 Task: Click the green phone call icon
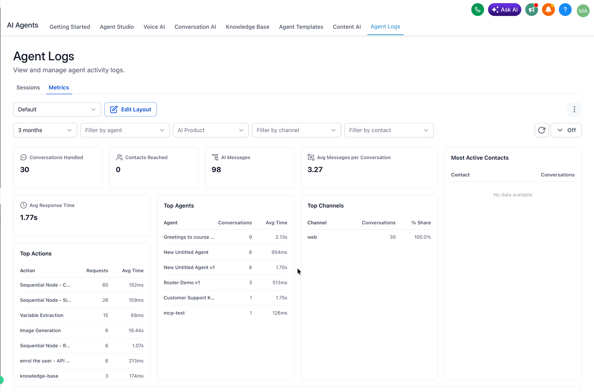[x=477, y=10]
